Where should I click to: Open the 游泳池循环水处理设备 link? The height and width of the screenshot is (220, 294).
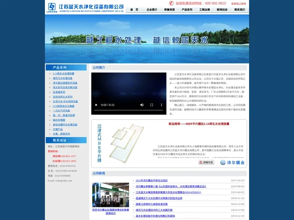click(x=65, y=125)
